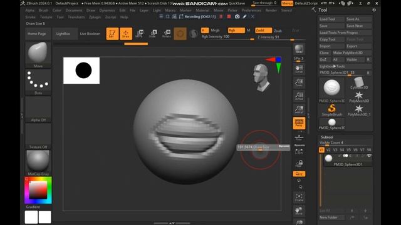Pause the Bandicam recording
Screen dimensions: 401x225
tap(221, 17)
